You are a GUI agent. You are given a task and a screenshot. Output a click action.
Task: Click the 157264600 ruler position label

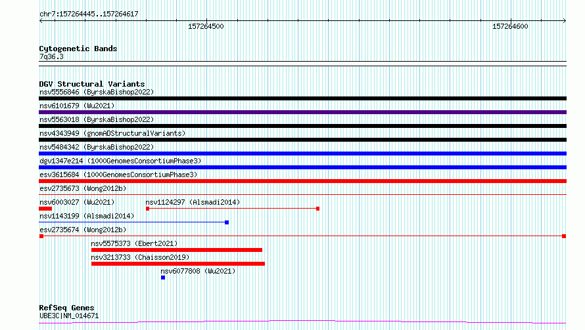click(510, 26)
